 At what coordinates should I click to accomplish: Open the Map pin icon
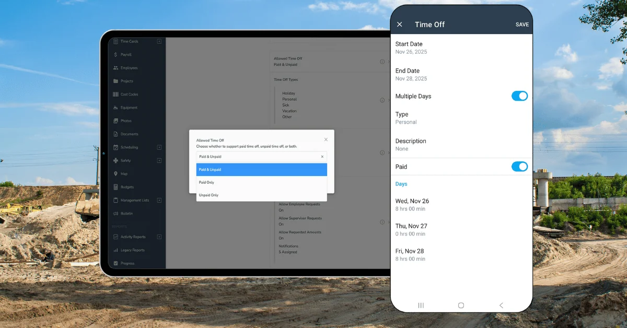point(115,174)
